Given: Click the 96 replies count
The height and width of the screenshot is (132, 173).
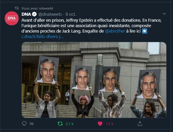Looking at the screenshot, I should [32, 124].
